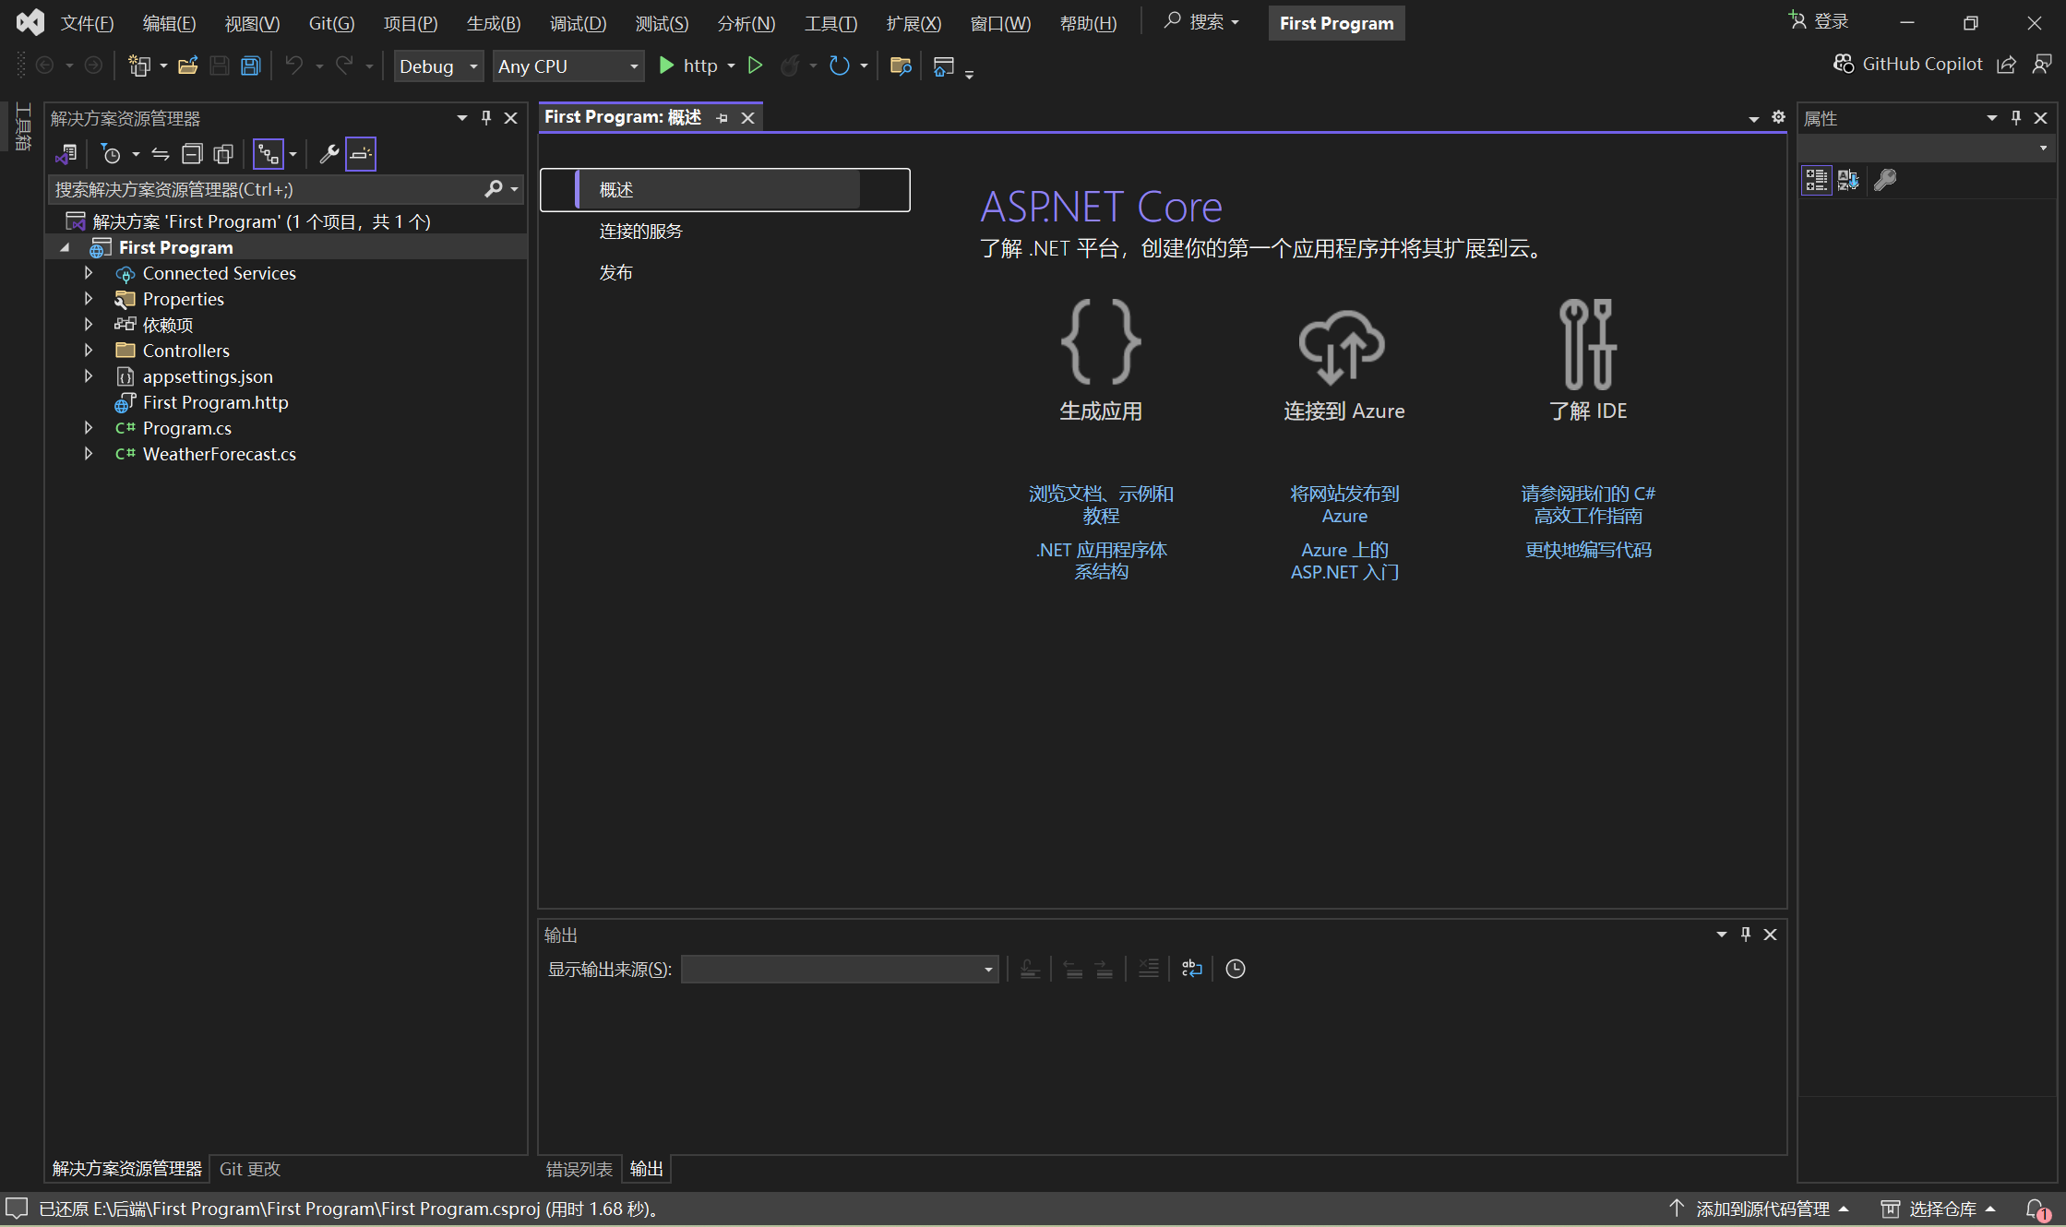Click the GitHub Copilot button

[x=1908, y=64]
